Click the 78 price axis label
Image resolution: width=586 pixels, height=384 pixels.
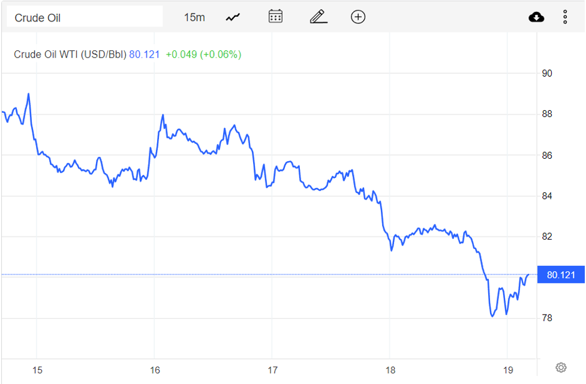[x=547, y=318]
